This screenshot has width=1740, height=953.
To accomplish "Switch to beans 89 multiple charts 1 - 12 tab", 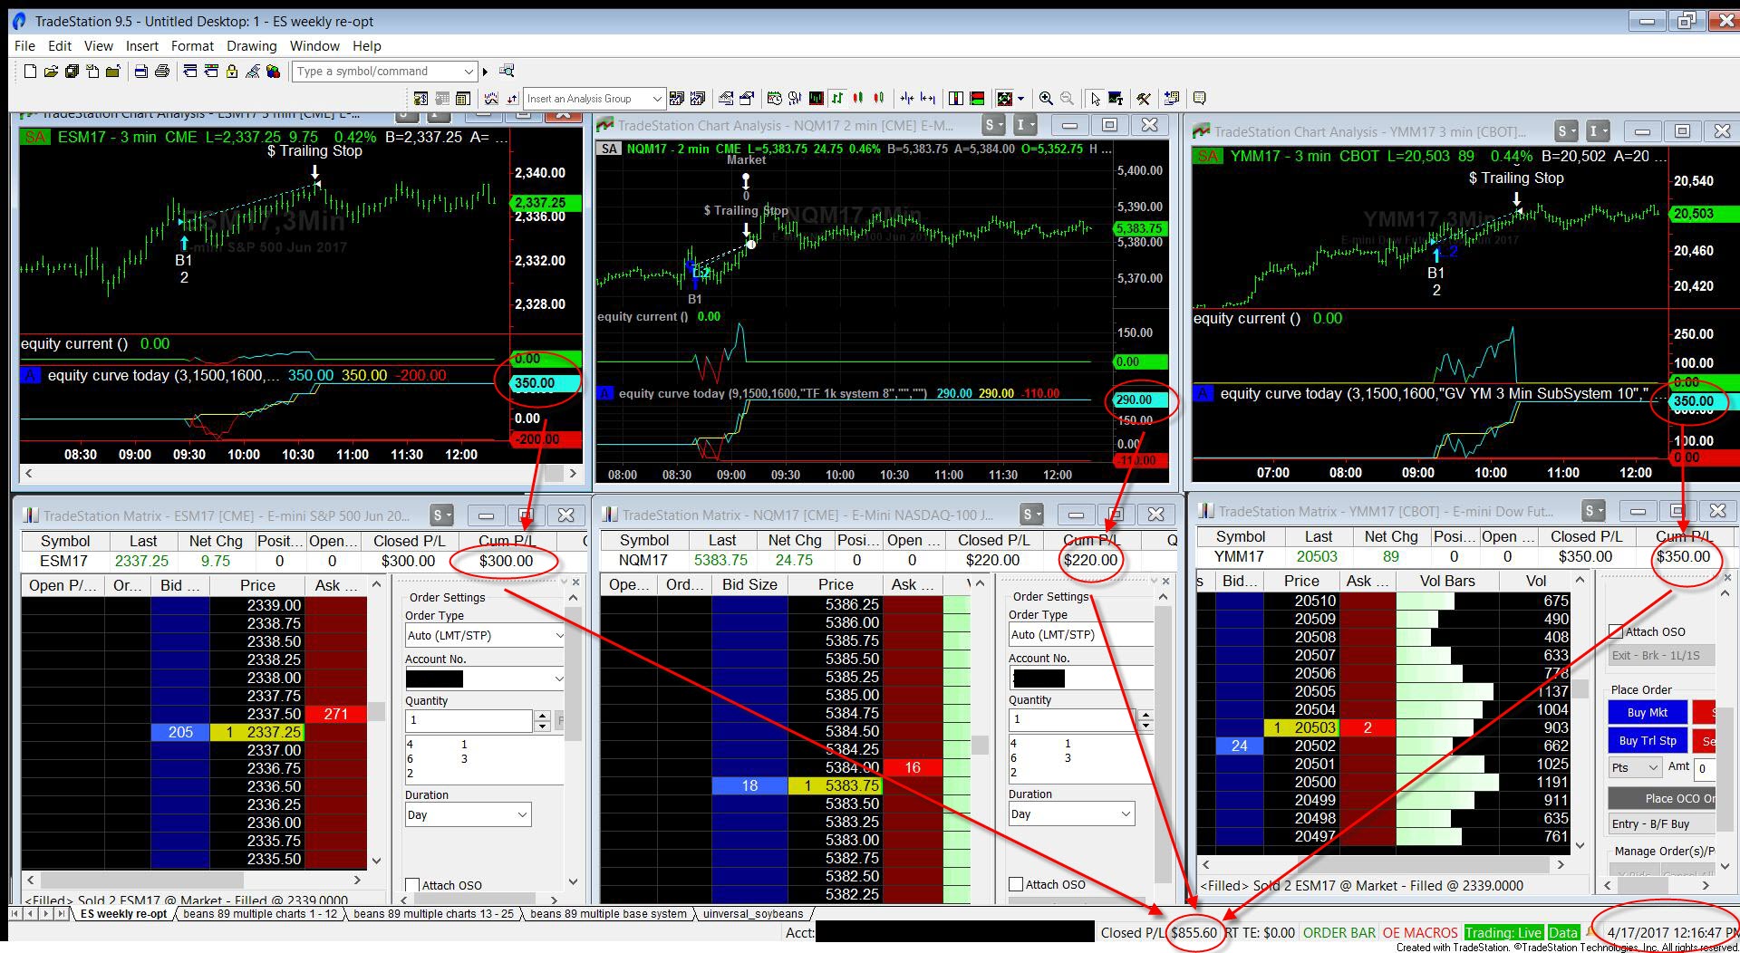I will (259, 913).
